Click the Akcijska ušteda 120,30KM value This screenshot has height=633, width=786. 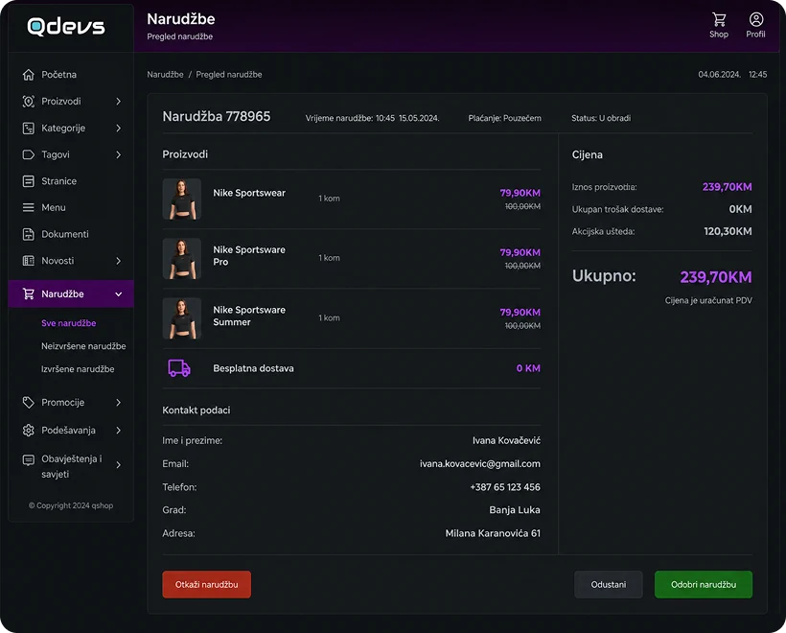coord(728,231)
